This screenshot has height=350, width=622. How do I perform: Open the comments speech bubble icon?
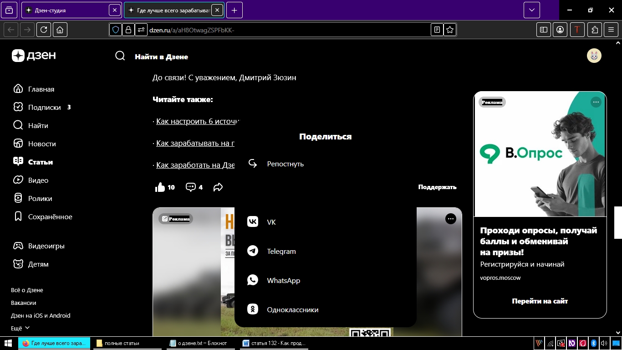190,187
